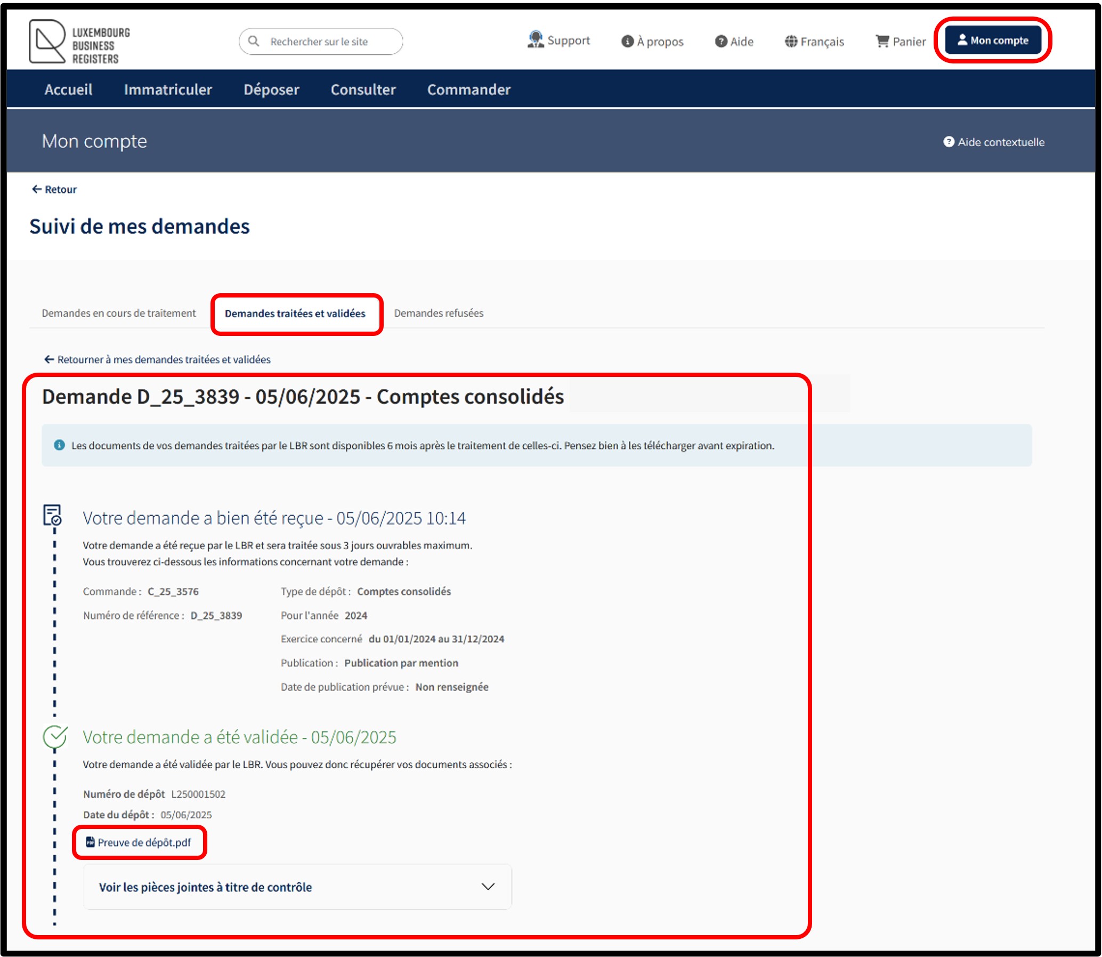Click the Mon compte button

point(993,41)
